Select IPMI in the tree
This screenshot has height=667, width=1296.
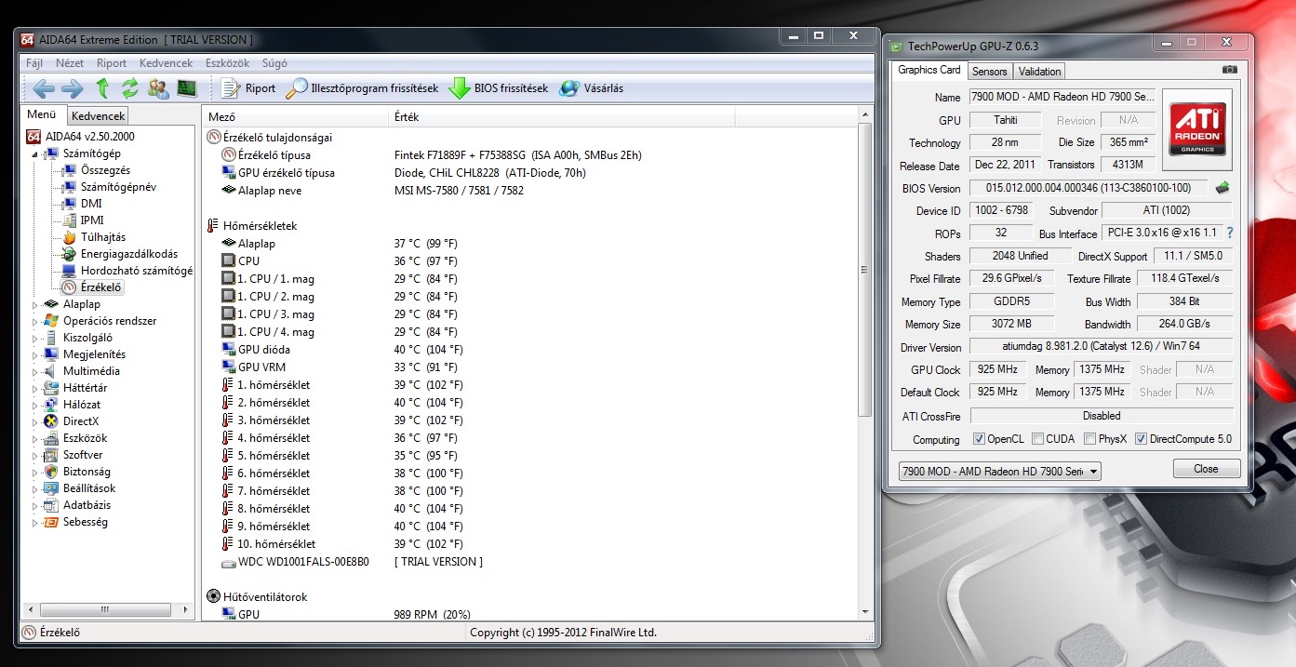pos(92,220)
